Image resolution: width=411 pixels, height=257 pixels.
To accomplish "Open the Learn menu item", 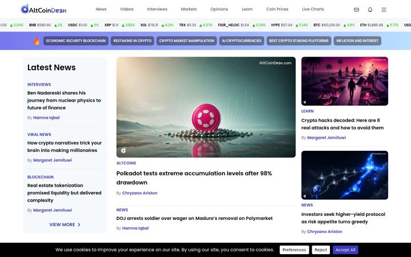I will coord(247,9).
